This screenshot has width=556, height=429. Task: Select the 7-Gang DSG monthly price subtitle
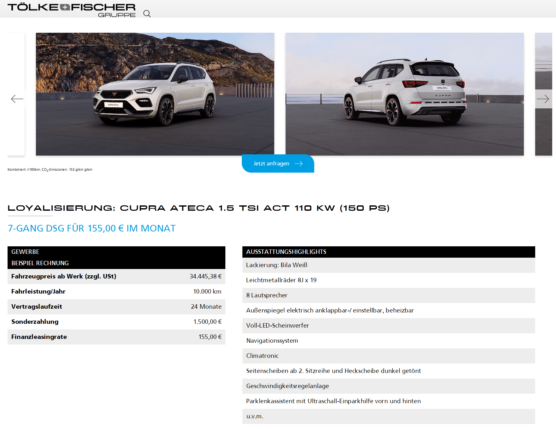tap(92, 228)
